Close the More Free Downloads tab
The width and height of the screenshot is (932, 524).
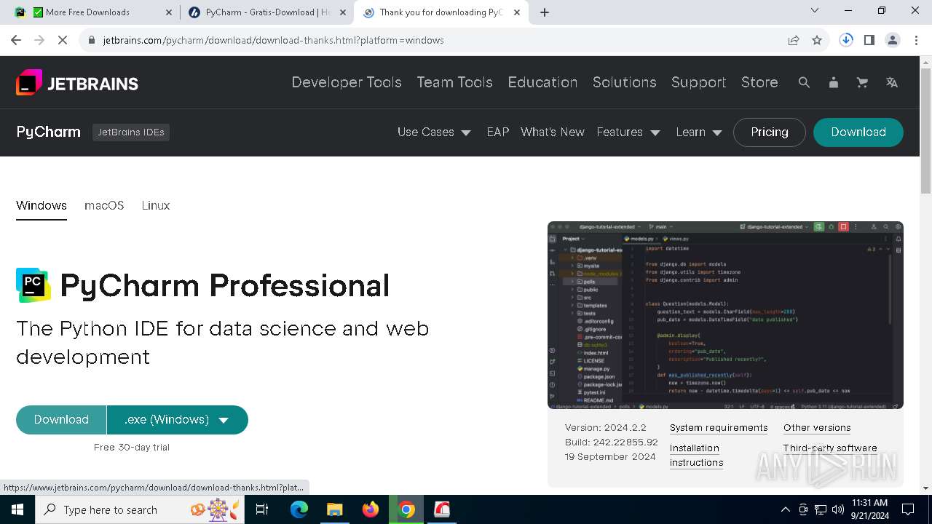pyautogui.click(x=169, y=12)
